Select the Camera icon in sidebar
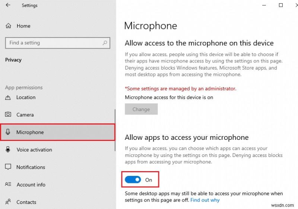The width and height of the screenshot is (298, 209). 8,115
